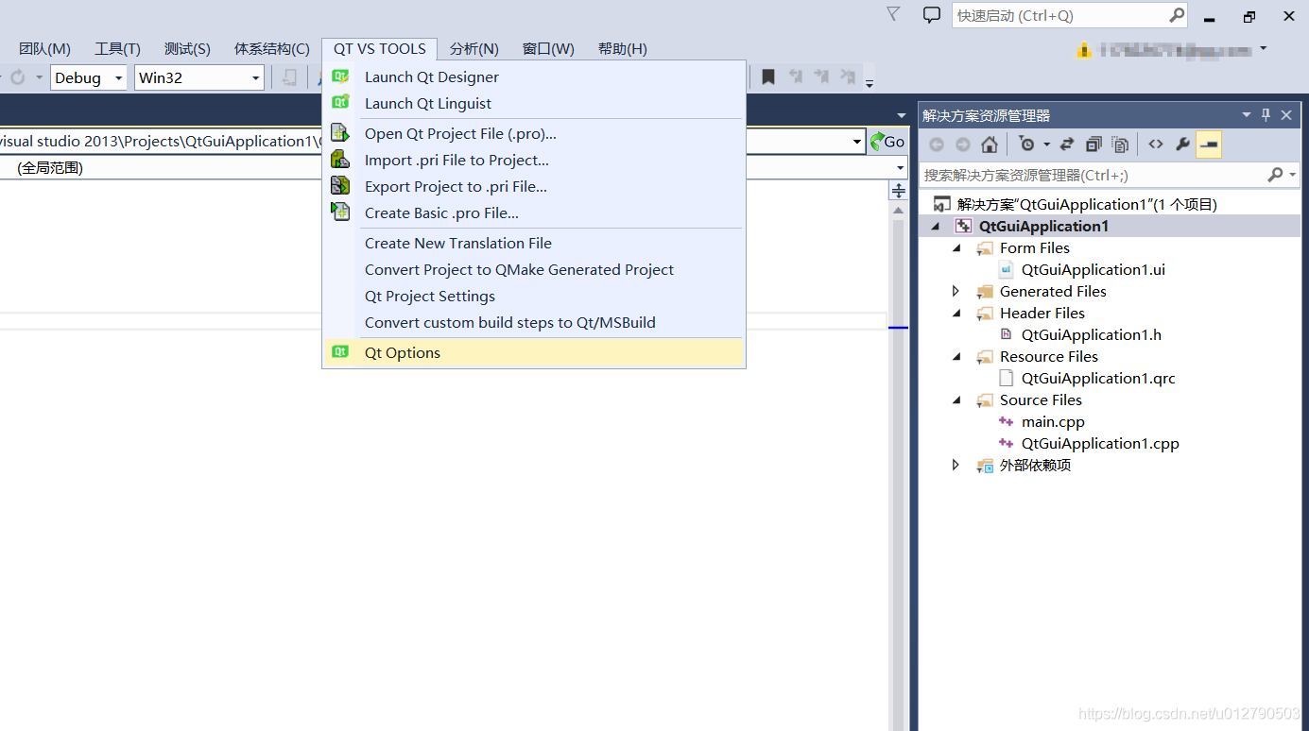Viewport: 1309px width, 731px height.
Task: Select main.cpp in Source Files
Action: click(x=1053, y=422)
